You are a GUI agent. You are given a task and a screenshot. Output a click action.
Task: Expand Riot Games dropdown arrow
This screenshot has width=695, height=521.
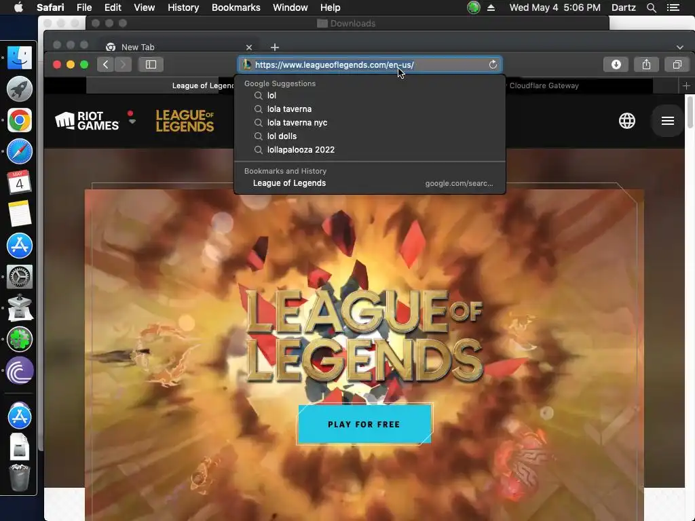[132, 121]
